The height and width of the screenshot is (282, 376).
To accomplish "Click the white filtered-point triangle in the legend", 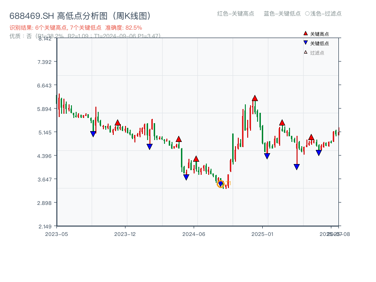I will (x=305, y=53).
